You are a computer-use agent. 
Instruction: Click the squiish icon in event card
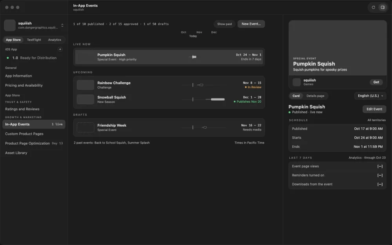(296, 82)
